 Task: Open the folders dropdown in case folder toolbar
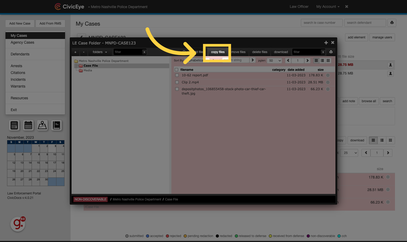point(100,52)
